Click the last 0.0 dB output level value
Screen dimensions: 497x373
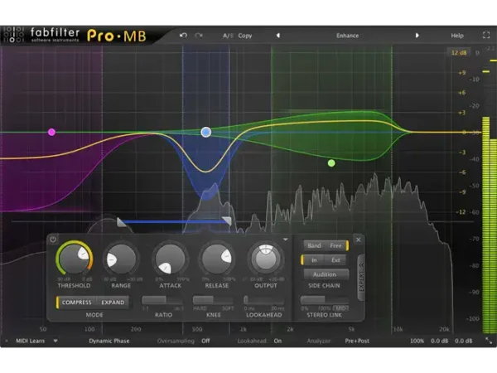click(x=463, y=341)
